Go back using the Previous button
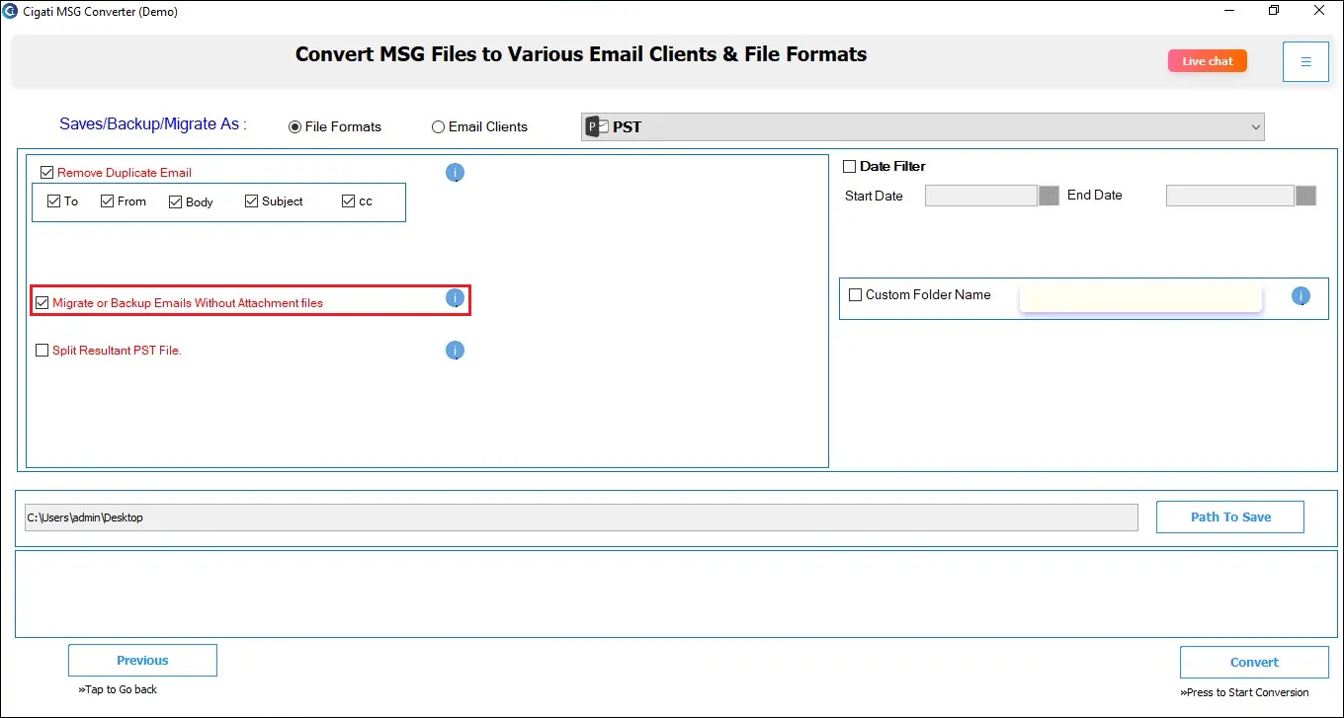The image size is (1344, 718). tap(142, 660)
